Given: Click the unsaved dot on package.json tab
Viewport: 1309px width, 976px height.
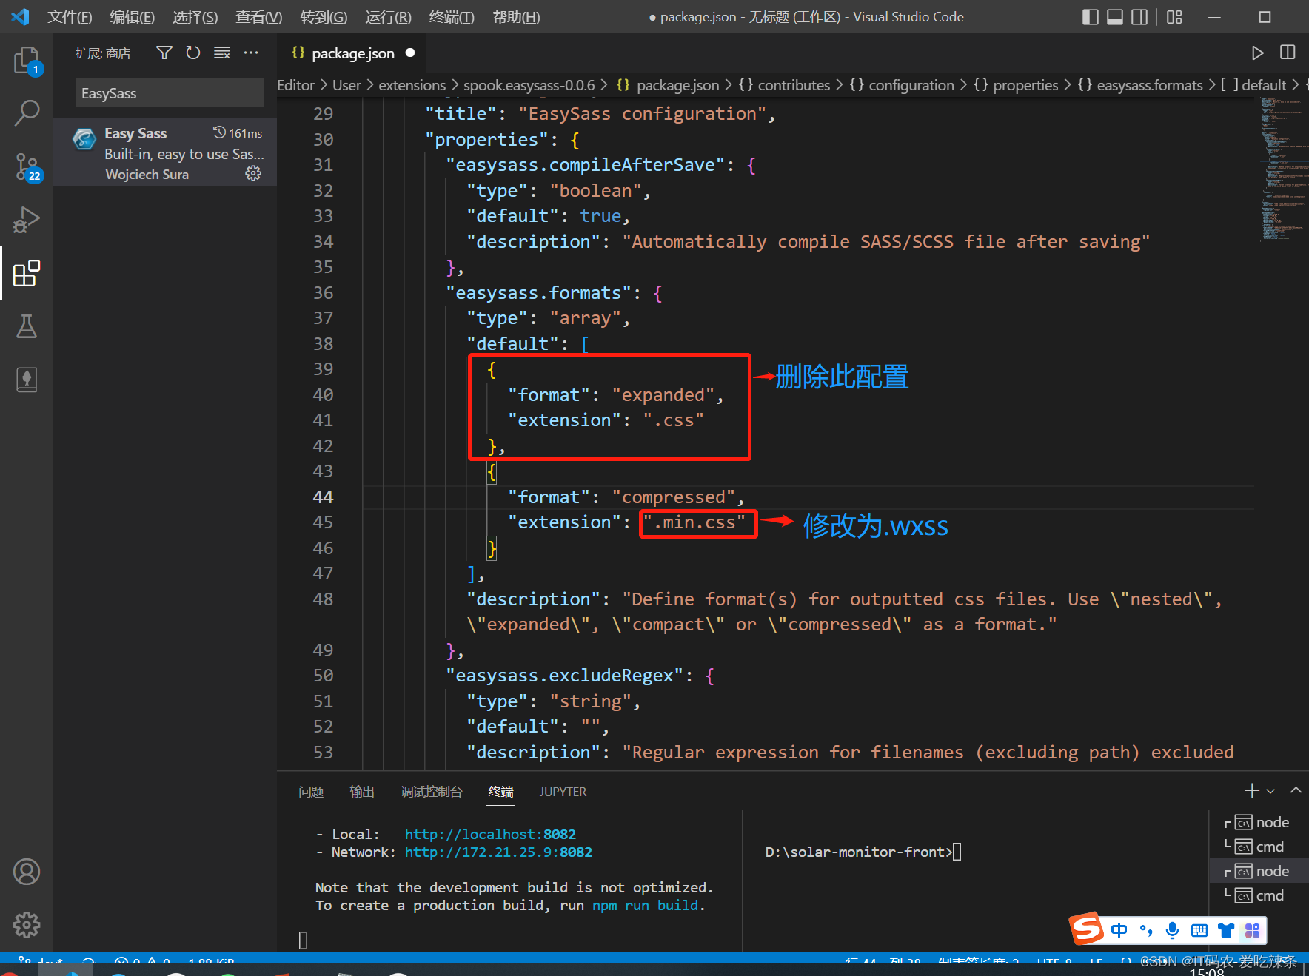Looking at the screenshot, I should coord(410,53).
